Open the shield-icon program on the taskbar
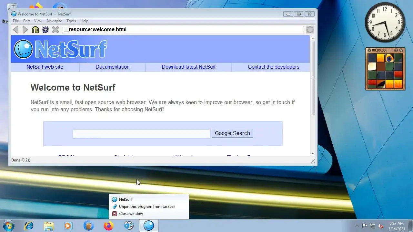The image size is (413, 232). point(129,226)
